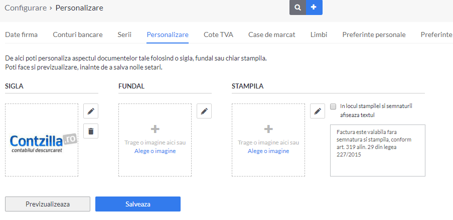Click the search magnifier icon button

pyautogui.click(x=297, y=7)
